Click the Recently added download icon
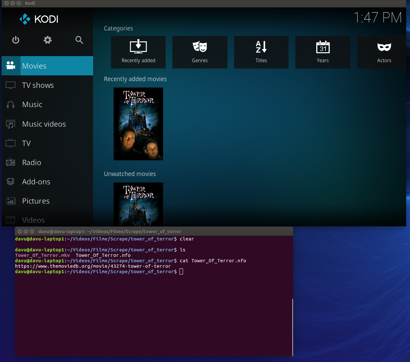 (138, 47)
